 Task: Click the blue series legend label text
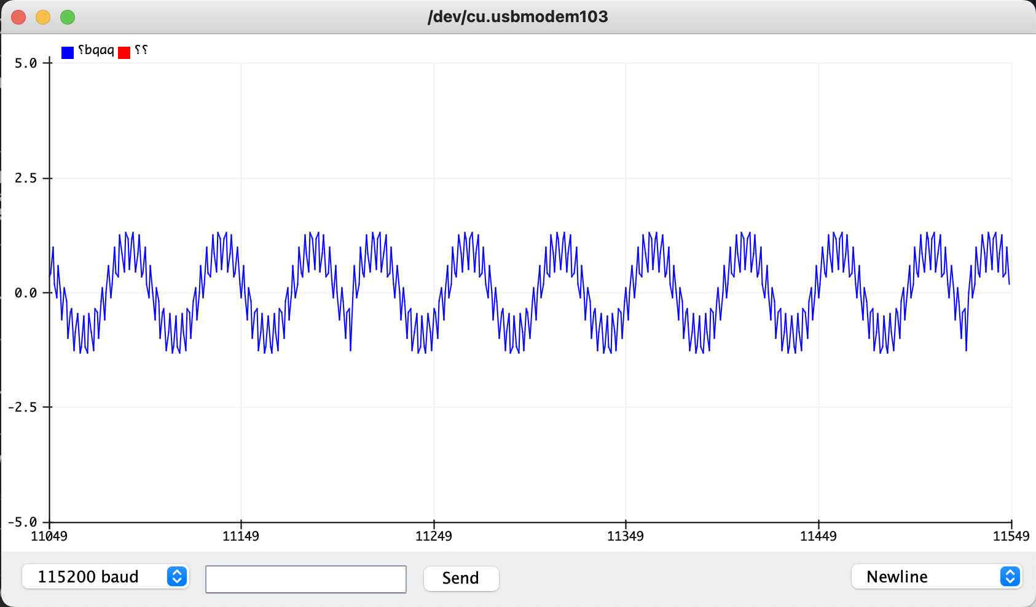96,50
